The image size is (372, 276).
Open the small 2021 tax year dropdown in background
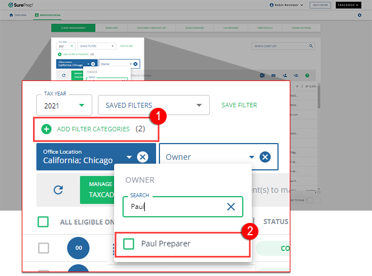click(x=65, y=46)
